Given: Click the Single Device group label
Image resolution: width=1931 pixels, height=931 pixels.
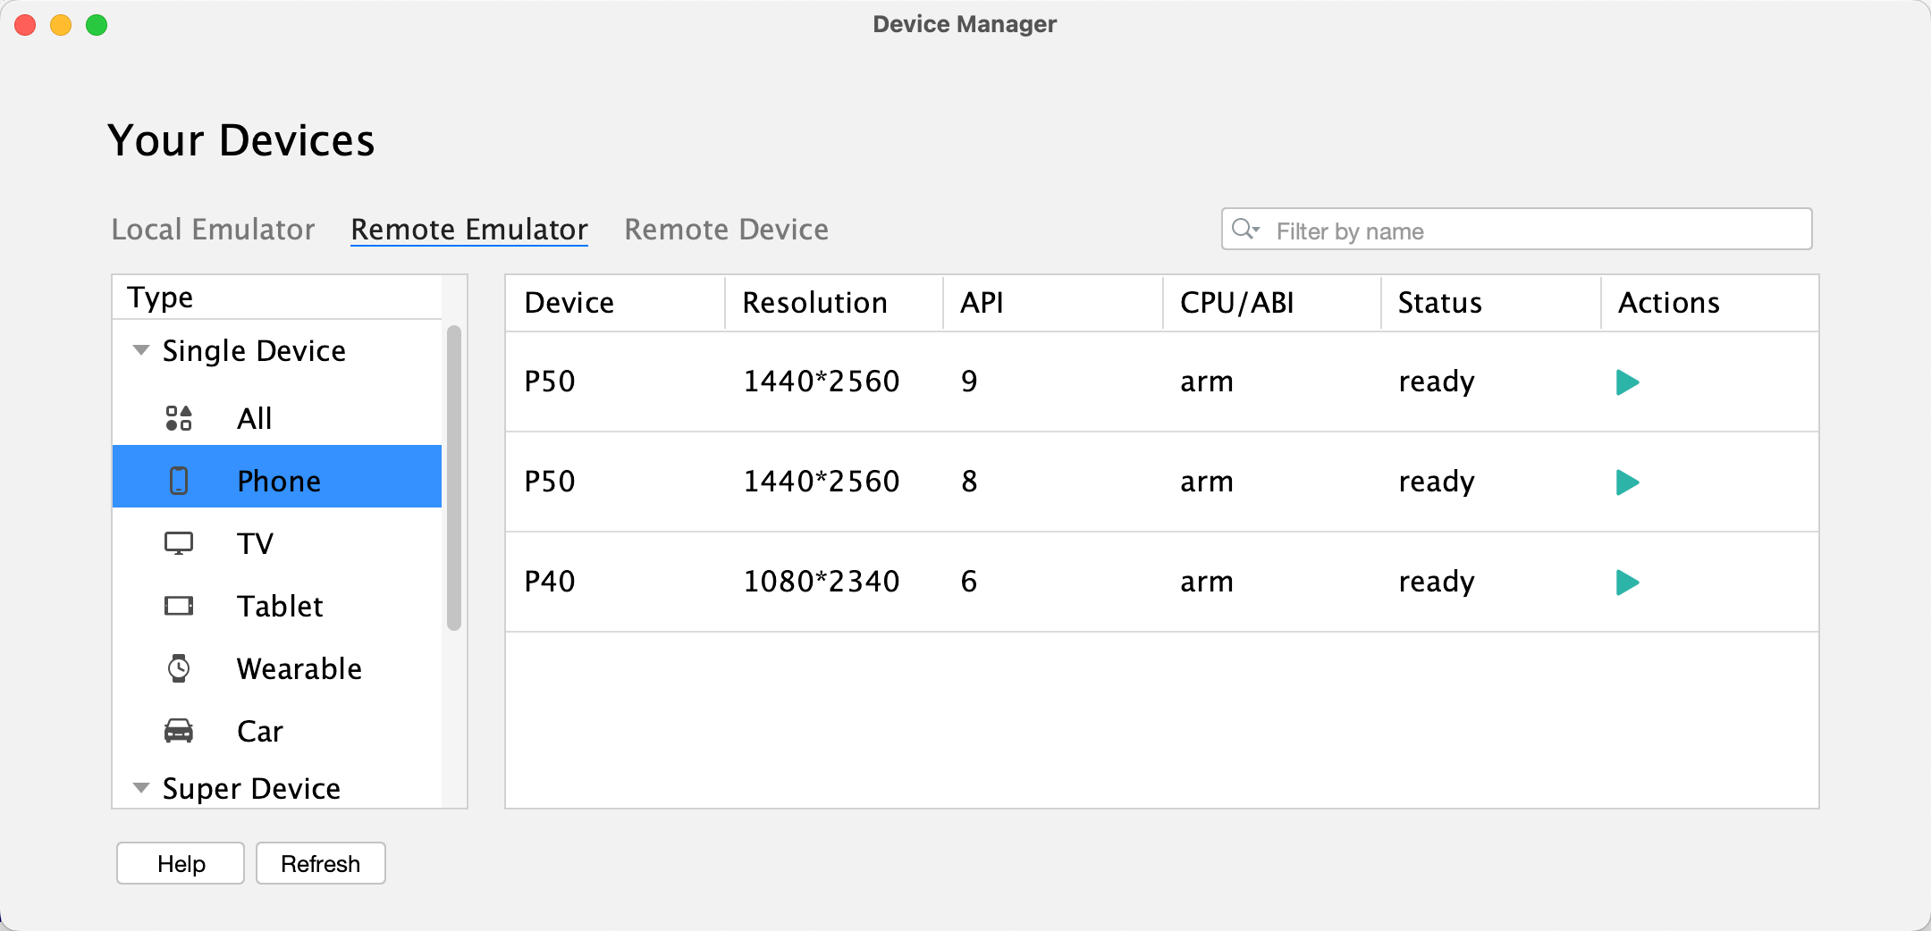Looking at the screenshot, I should (254, 351).
